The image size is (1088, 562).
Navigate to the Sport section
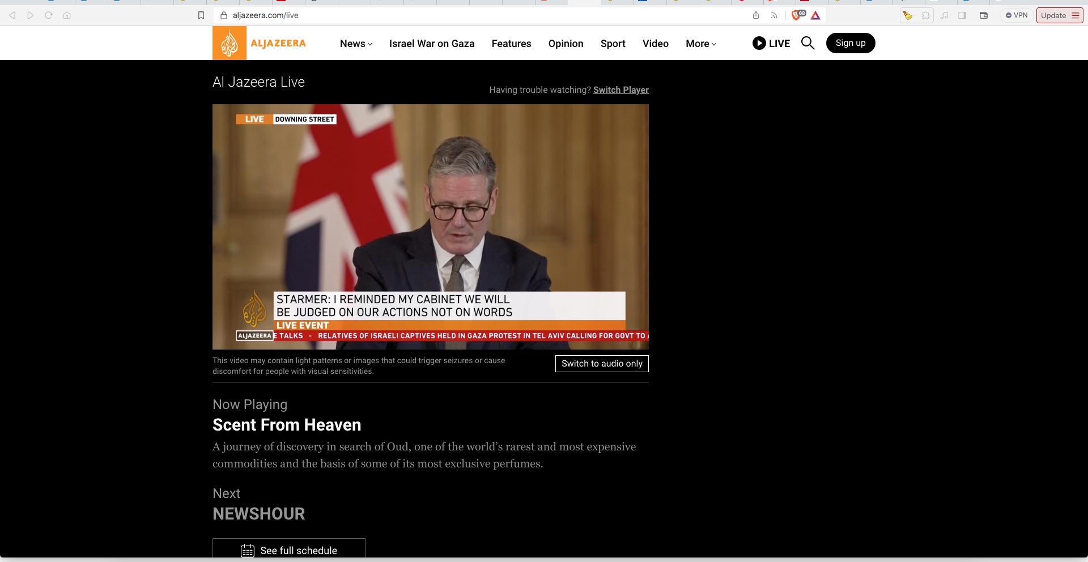tap(613, 44)
